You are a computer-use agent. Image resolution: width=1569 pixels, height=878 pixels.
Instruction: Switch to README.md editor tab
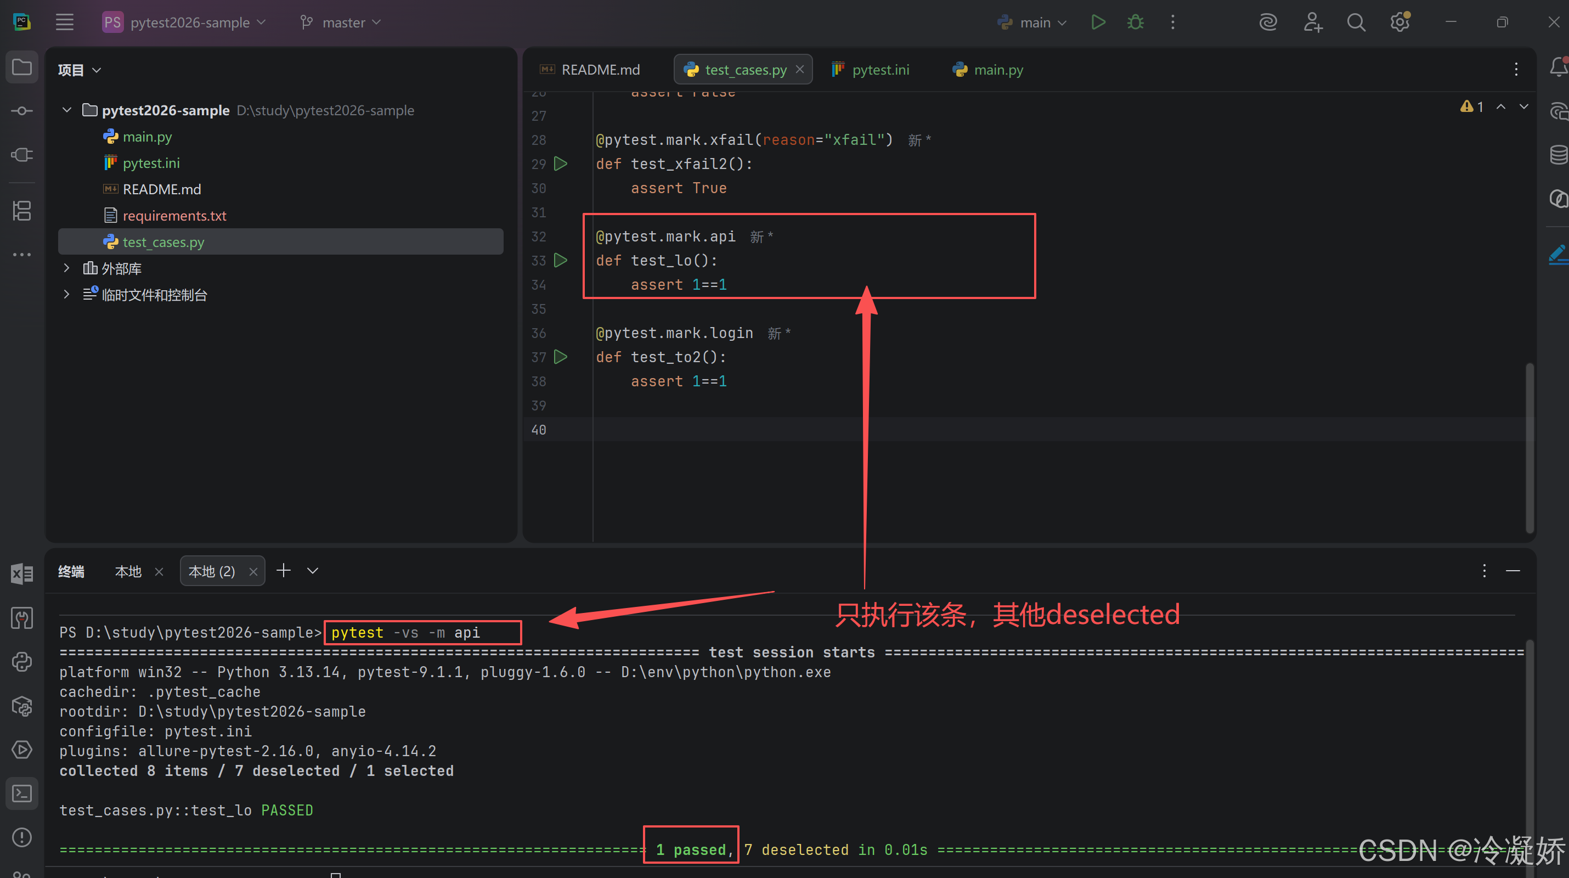590,70
